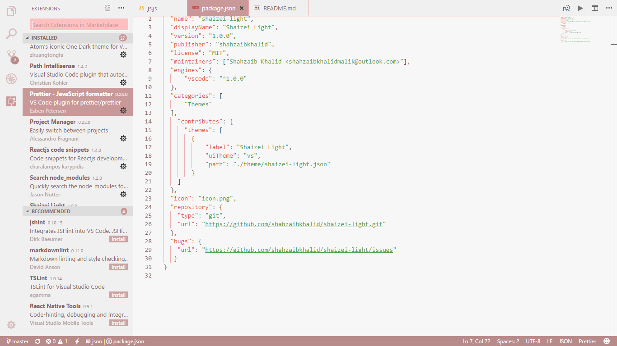Select the Reactjs code snippets entry
The image size is (617, 346).
78,158
